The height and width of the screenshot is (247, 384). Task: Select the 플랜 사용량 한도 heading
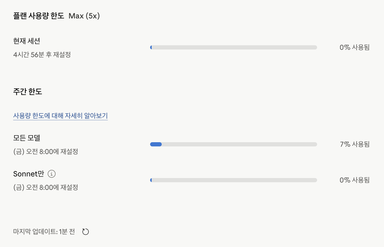[39, 16]
